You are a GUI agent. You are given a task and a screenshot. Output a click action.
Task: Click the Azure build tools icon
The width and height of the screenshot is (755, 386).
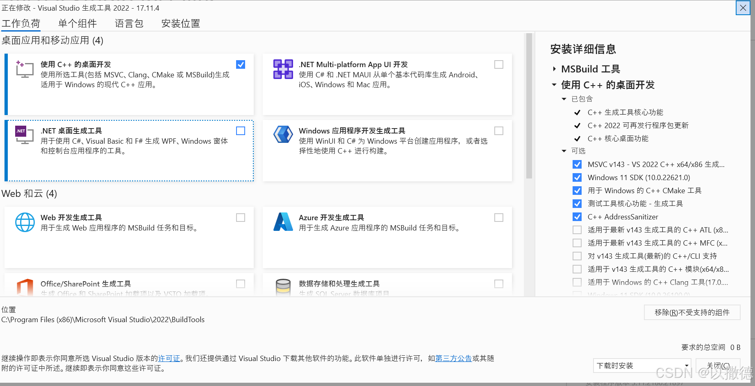283,222
